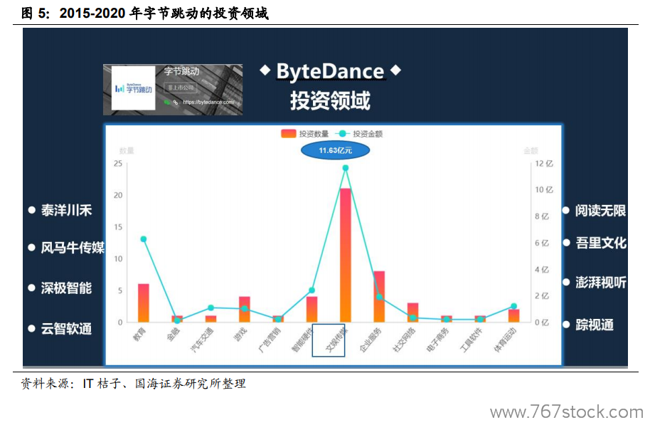Screen dimensions: 650x425
Task: Click the 25 value on the count axis
Action: click(118, 164)
